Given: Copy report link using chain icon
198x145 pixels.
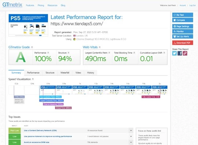Looking at the screenshot, I should click(185, 53).
